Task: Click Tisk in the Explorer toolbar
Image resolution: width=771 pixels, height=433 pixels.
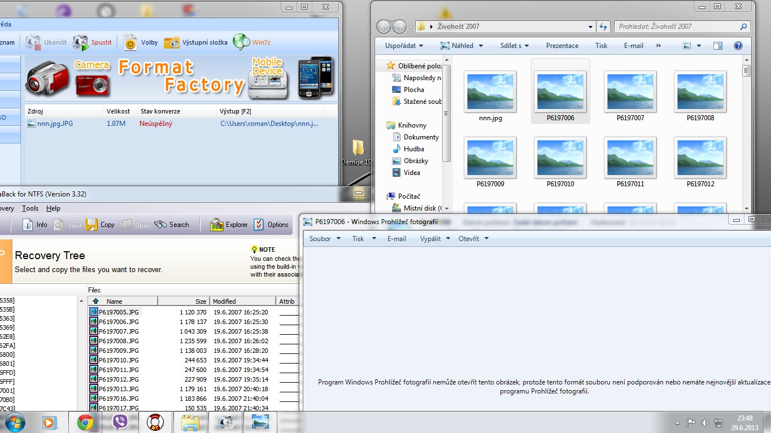Action: tap(601, 46)
